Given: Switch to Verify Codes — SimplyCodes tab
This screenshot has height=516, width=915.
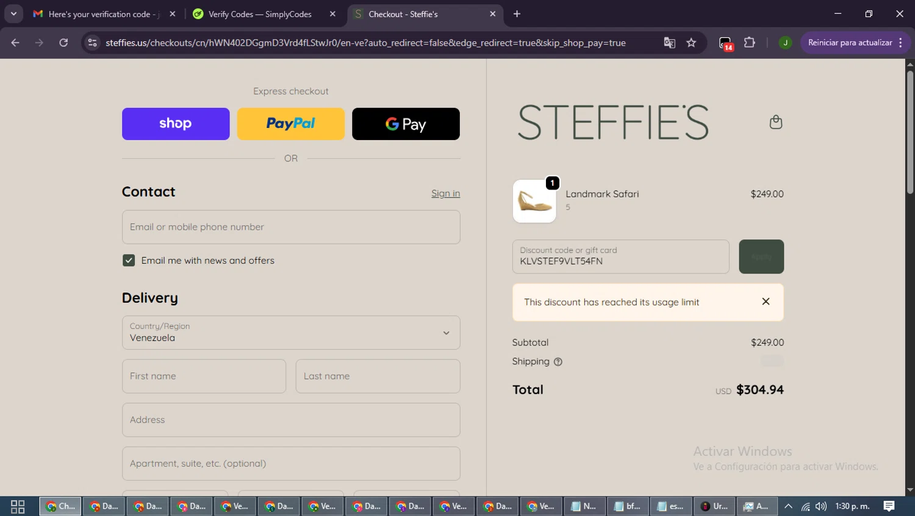Looking at the screenshot, I should [x=260, y=14].
